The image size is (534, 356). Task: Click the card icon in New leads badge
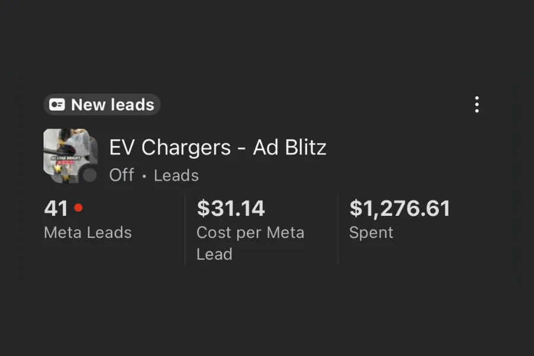tap(57, 105)
